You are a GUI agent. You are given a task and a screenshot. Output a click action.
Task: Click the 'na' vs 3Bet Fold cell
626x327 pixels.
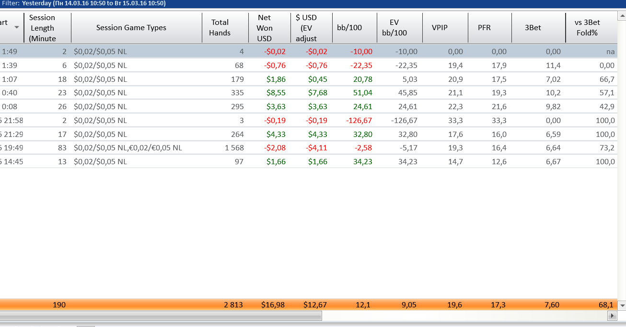[610, 52]
